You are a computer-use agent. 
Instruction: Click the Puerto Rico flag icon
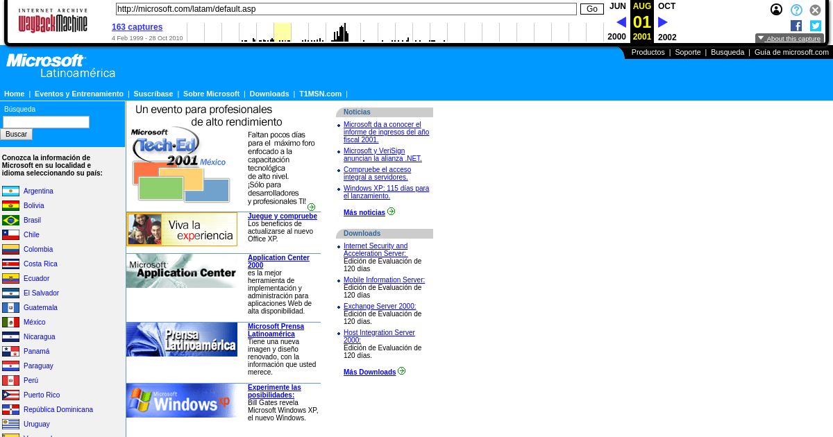[x=10, y=395]
